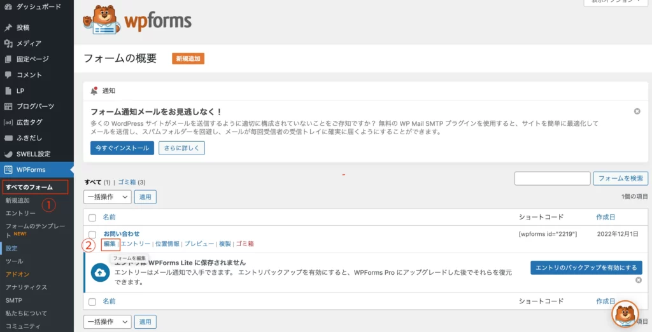Open SMTP submenu item
The image size is (652, 332).
click(14, 300)
